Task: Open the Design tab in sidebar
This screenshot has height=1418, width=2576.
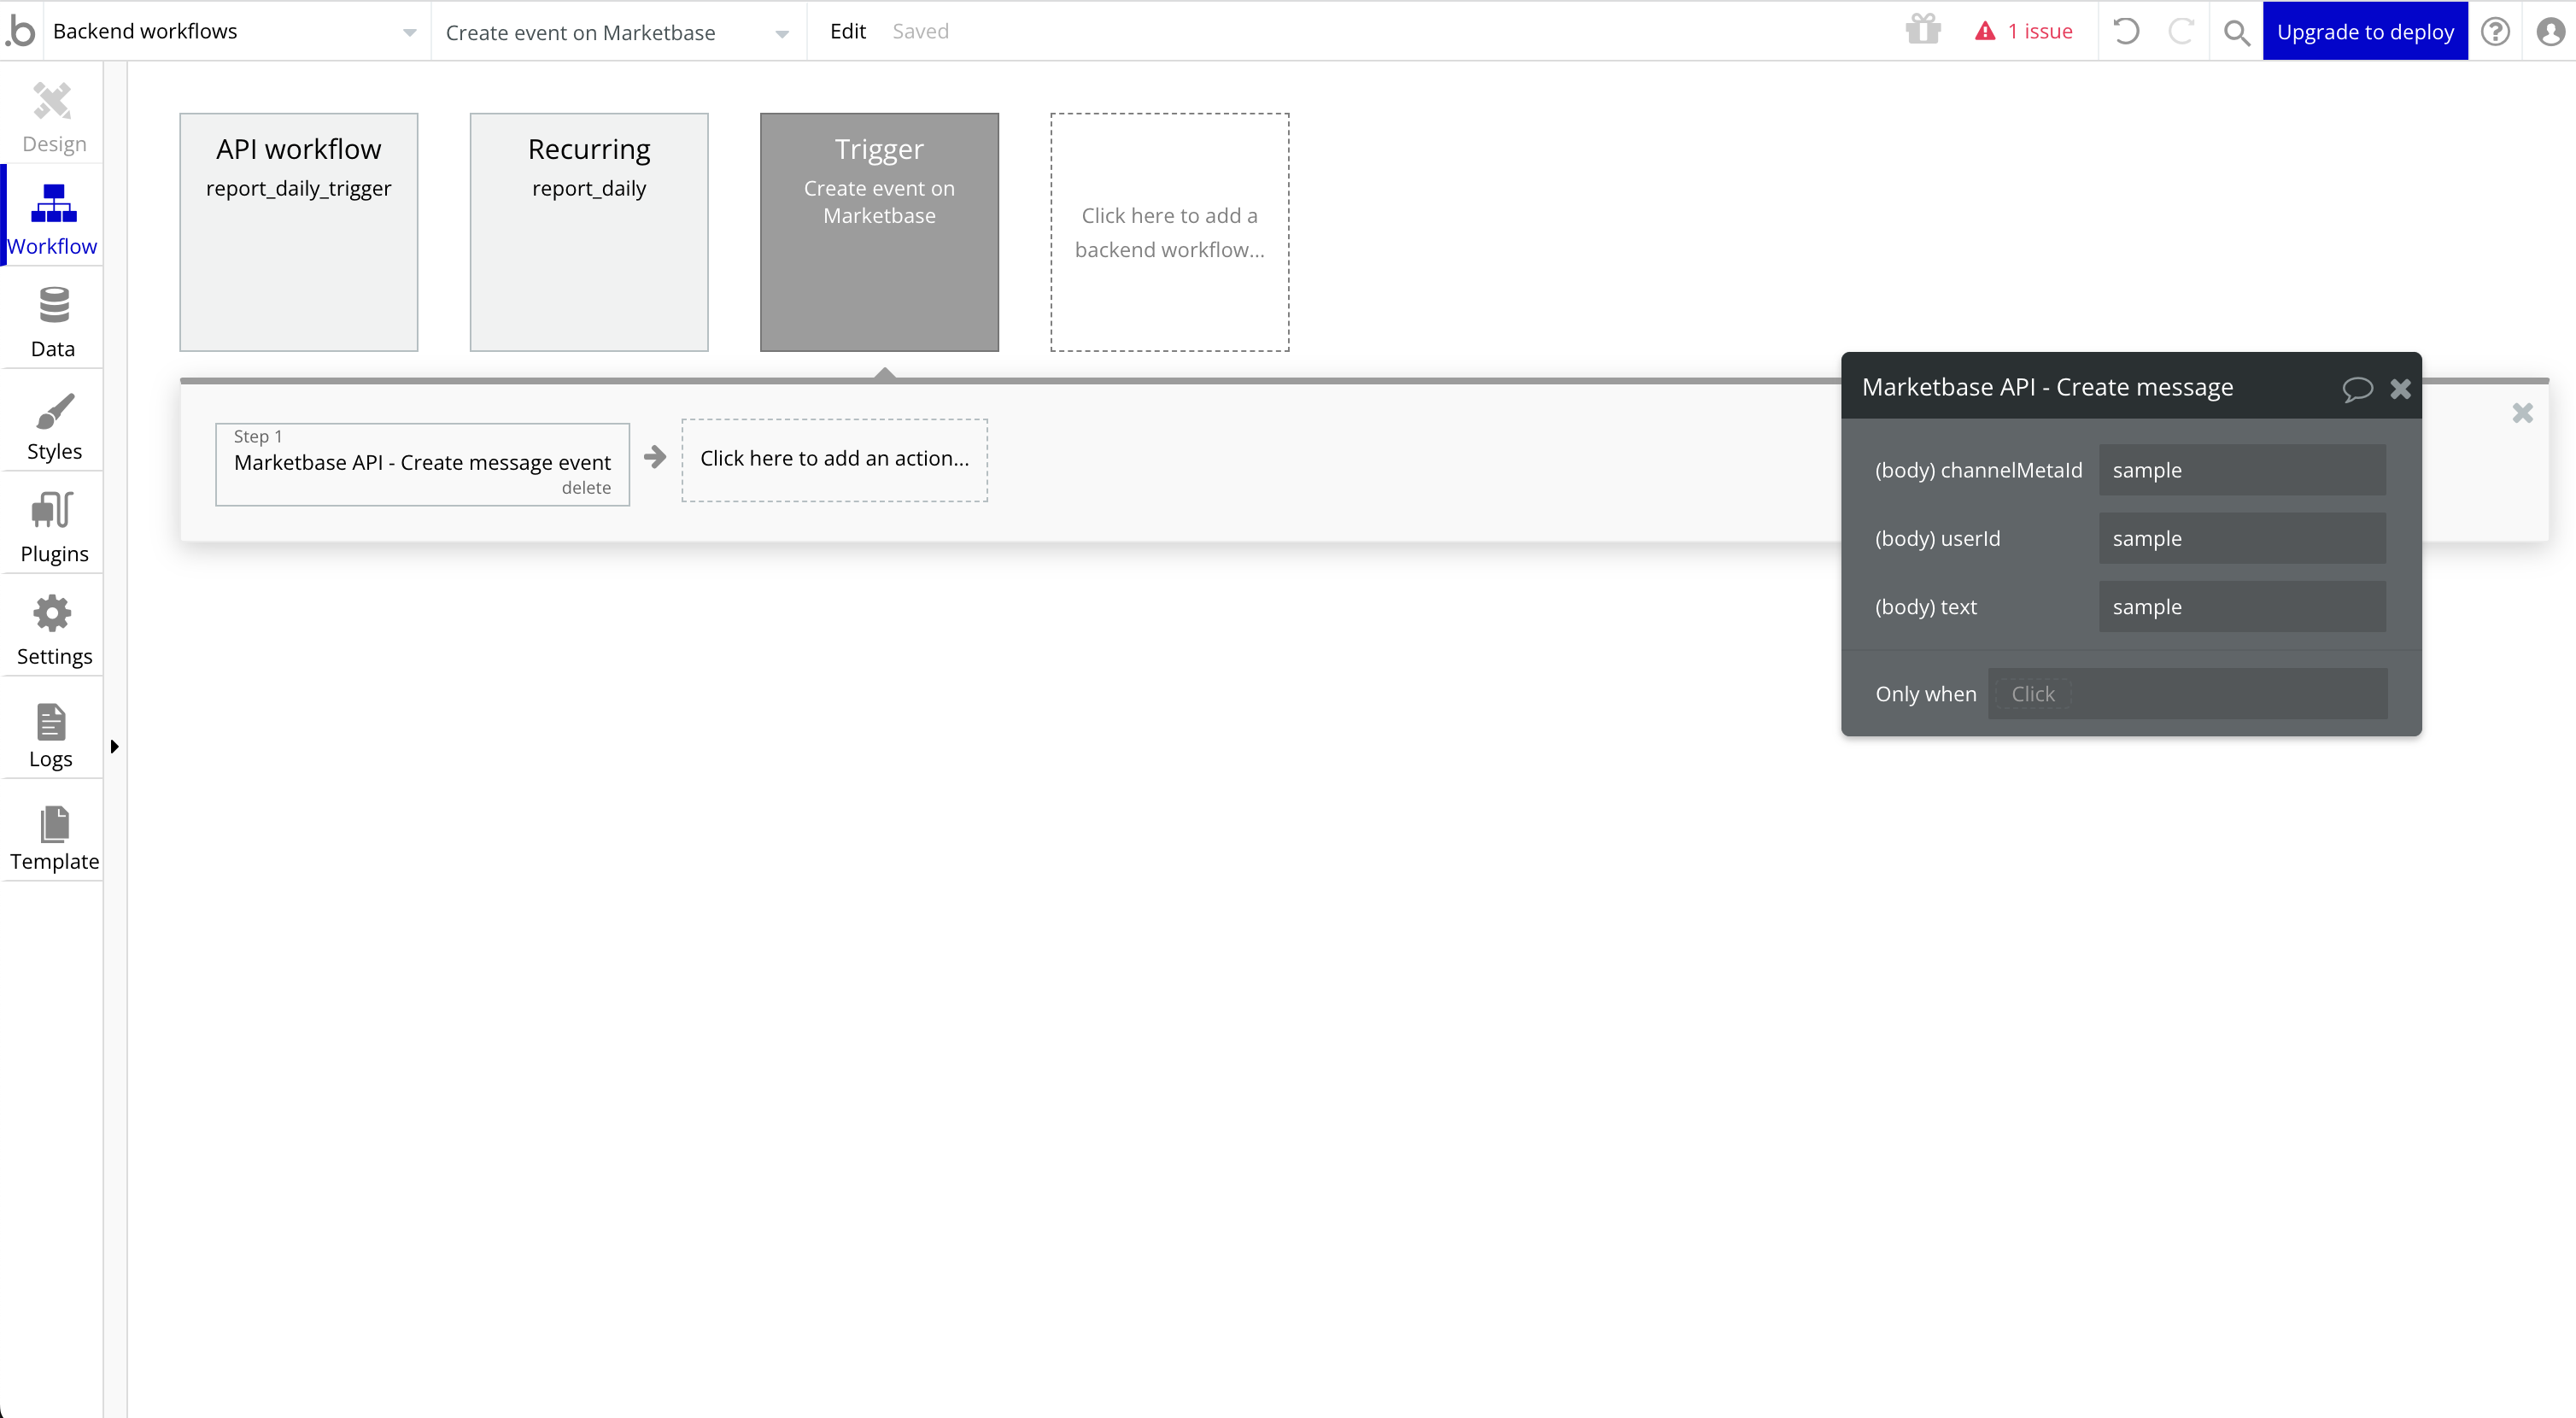Action: pyautogui.click(x=53, y=118)
